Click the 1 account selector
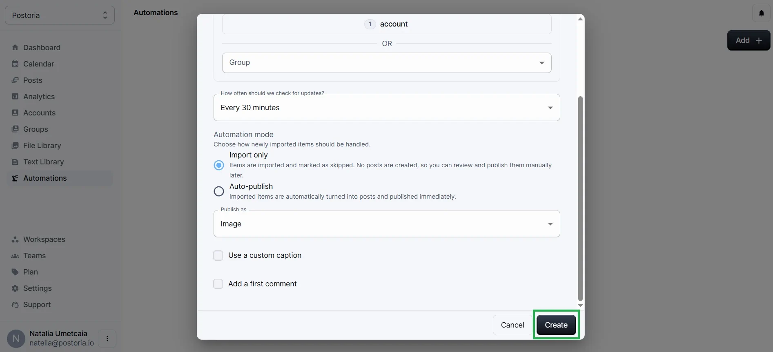The width and height of the screenshot is (773, 352). pos(387,24)
